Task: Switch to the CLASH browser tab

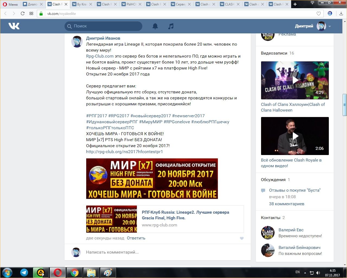Action: pyautogui.click(x=229, y=4)
